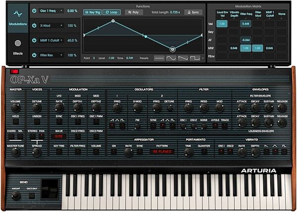Select the Vibrato triangle wave button
The width and height of the screenshot is (297, 213).
click(x=275, y=151)
